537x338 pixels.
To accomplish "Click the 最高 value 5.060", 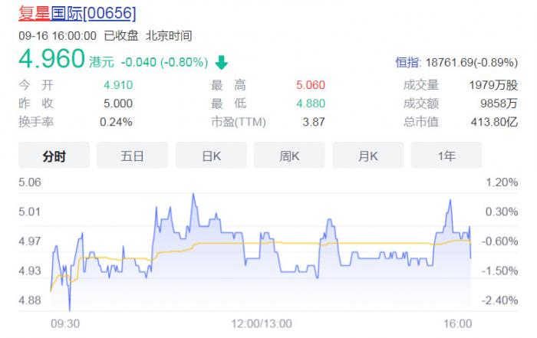I will [311, 85].
